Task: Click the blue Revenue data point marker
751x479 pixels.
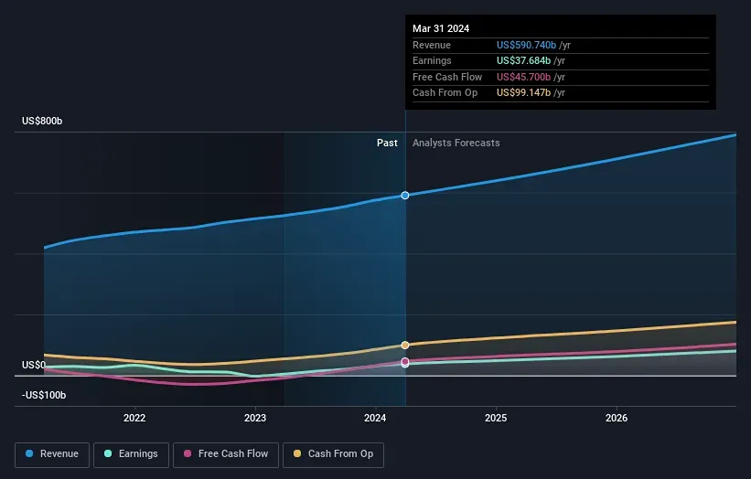Action: click(x=405, y=196)
